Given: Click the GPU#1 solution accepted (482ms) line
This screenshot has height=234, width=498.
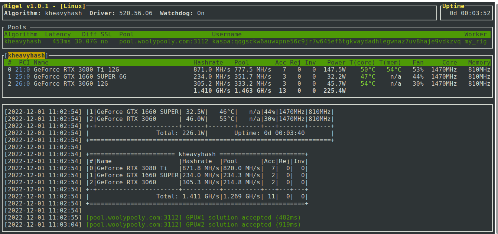Looking at the screenshot, I should 193,217.
